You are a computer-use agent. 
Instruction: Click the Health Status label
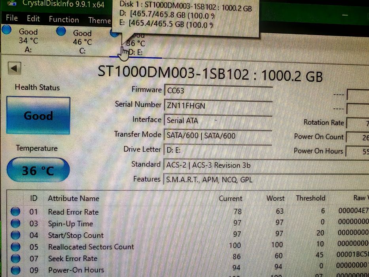pyautogui.click(x=37, y=87)
